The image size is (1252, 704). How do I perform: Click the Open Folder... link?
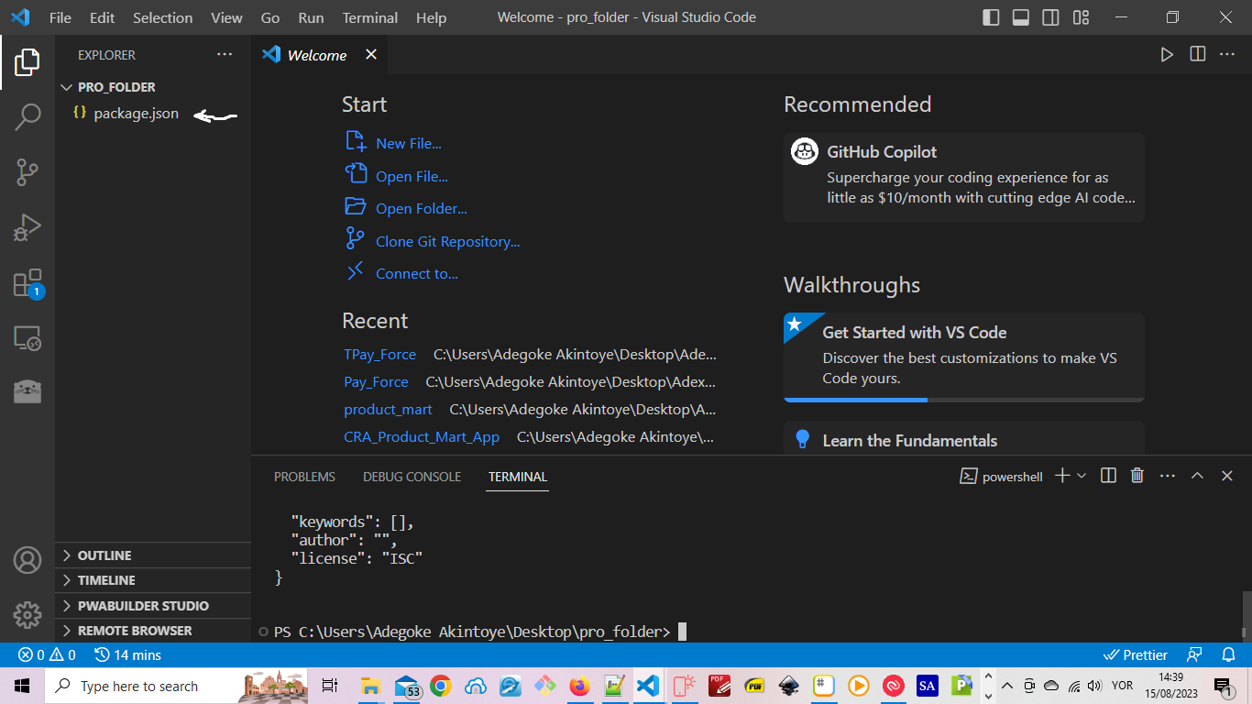[421, 209]
